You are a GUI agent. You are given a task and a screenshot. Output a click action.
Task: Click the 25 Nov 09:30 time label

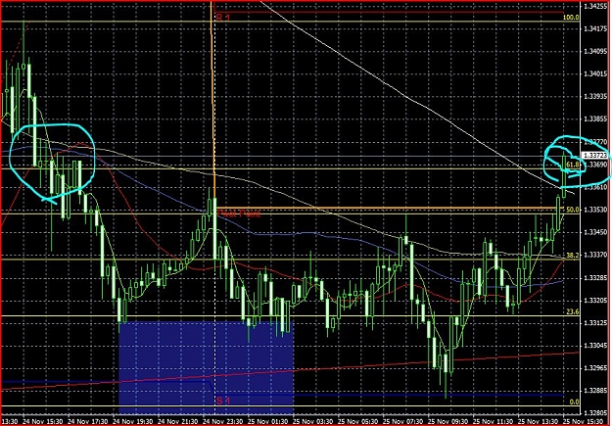point(448,422)
